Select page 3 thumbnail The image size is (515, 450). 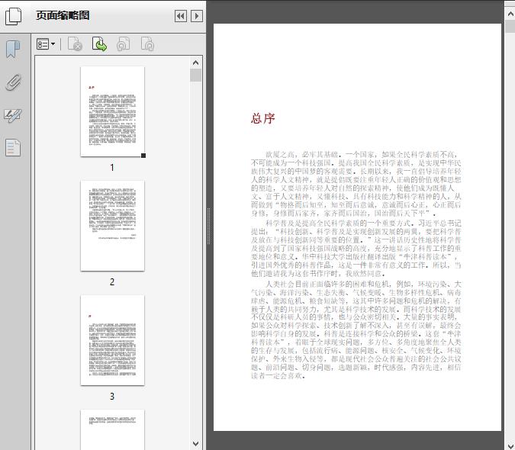click(112, 340)
